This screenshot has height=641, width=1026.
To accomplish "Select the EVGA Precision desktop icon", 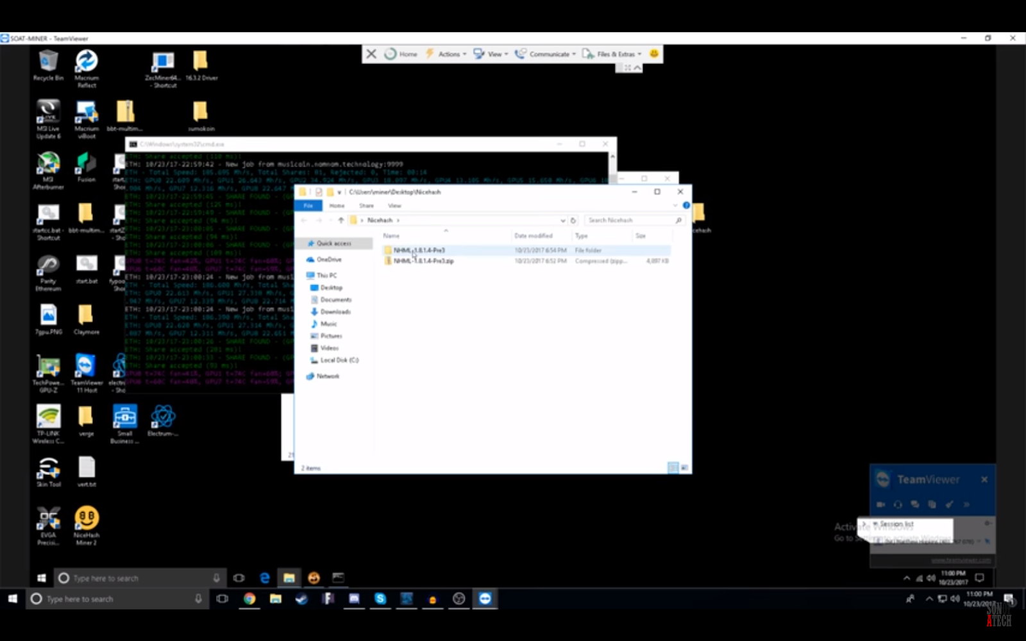I will tap(48, 526).
